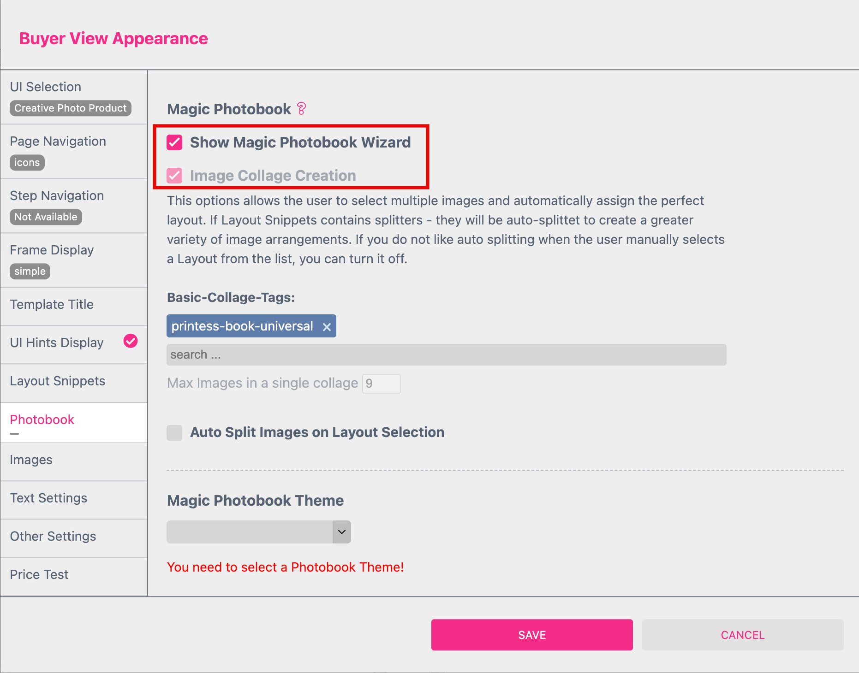The height and width of the screenshot is (673, 859).
Task: Click the Basic-Collage-Tags search field
Action: (446, 354)
